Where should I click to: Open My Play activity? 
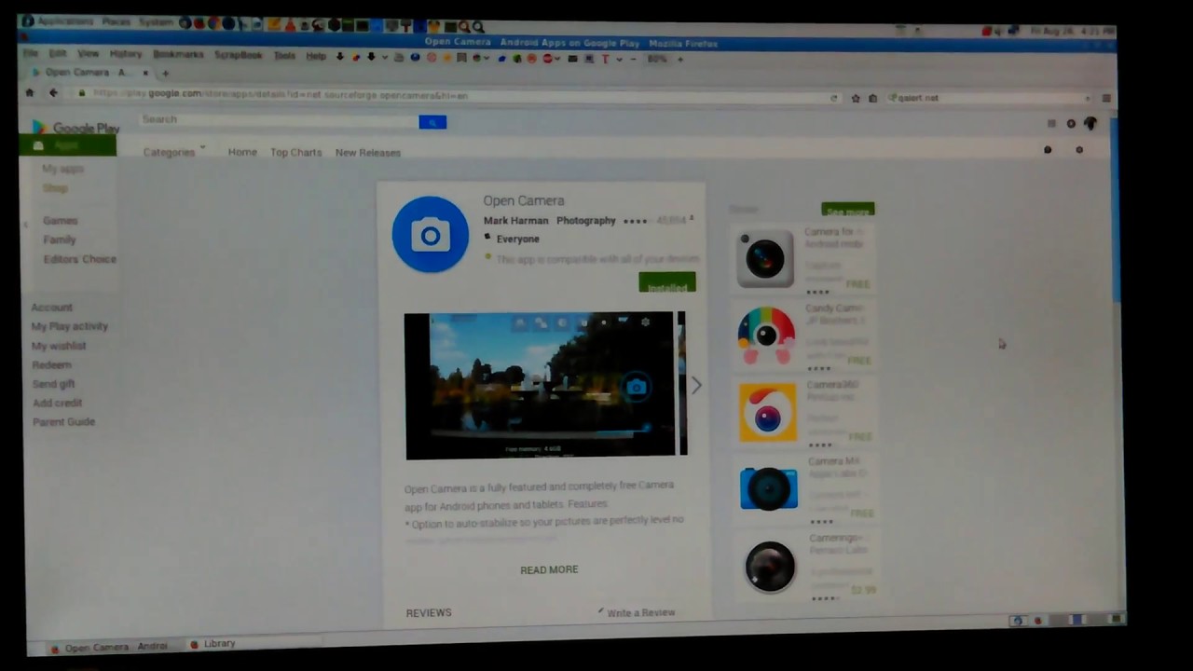click(x=70, y=326)
